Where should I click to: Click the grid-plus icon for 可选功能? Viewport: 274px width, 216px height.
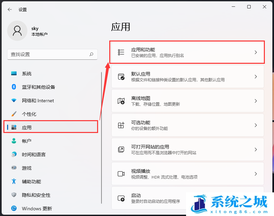coord(121,125)
